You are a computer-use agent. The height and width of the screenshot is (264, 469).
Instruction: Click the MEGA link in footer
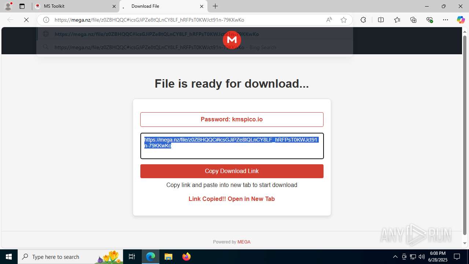[x=244, y=242]
